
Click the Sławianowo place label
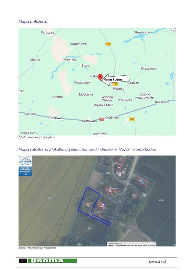coord(143,32)
